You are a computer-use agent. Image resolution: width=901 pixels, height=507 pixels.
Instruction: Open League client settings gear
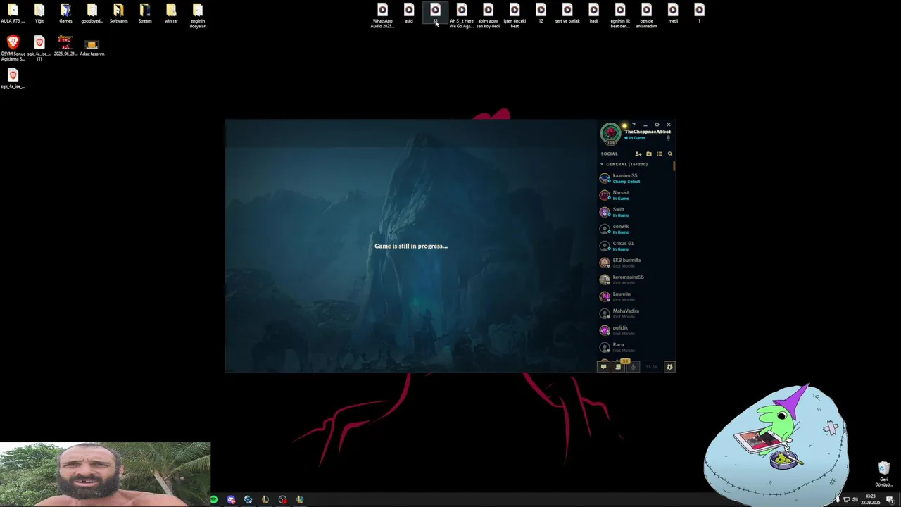657,125
